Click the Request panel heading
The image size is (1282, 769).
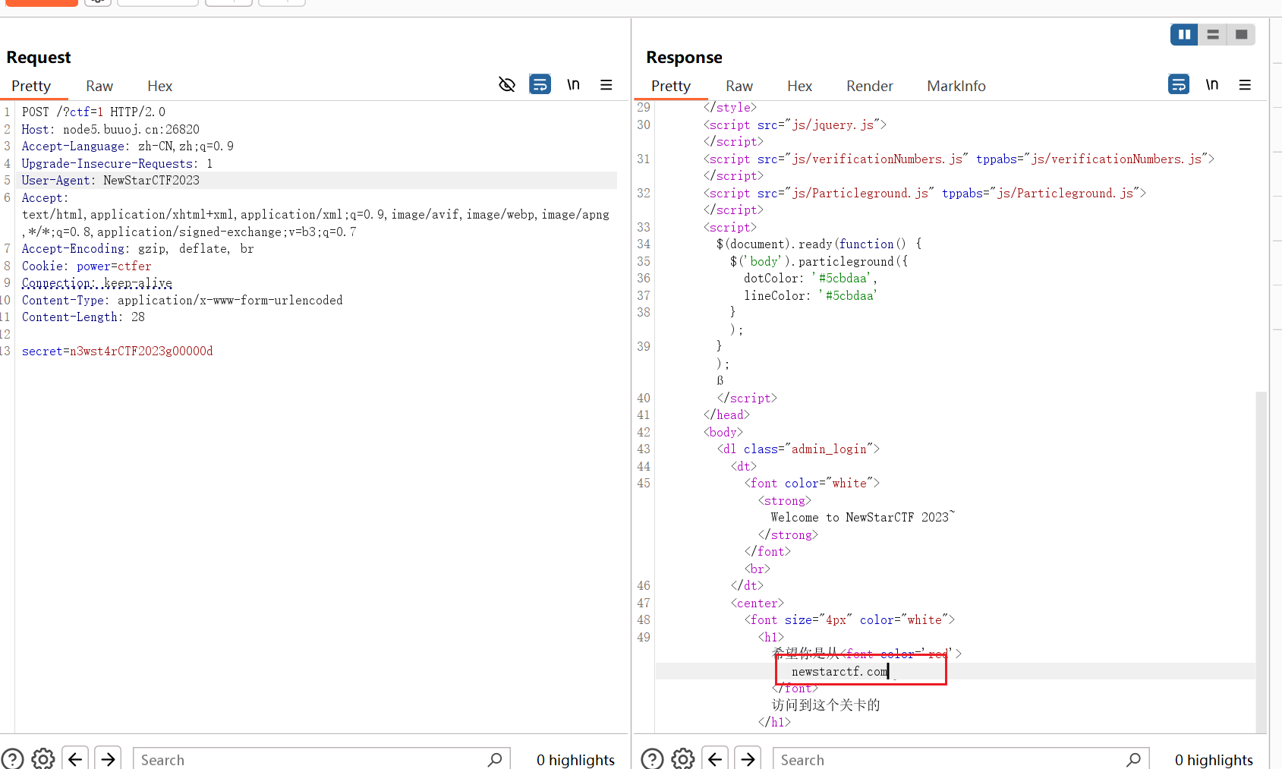click(x=39, y=57)
